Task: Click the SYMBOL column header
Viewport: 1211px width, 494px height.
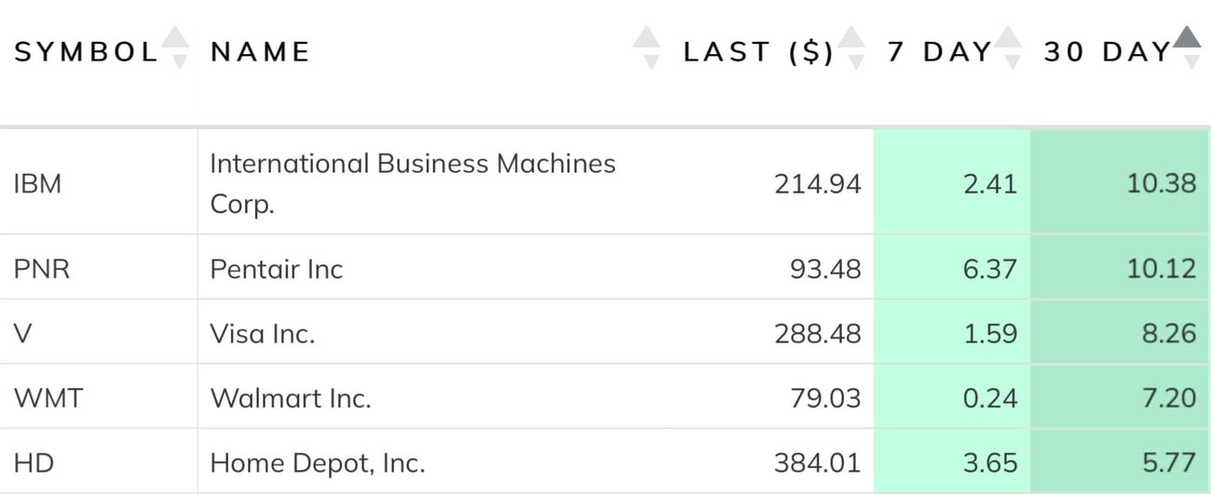Action: click(86, 51)
